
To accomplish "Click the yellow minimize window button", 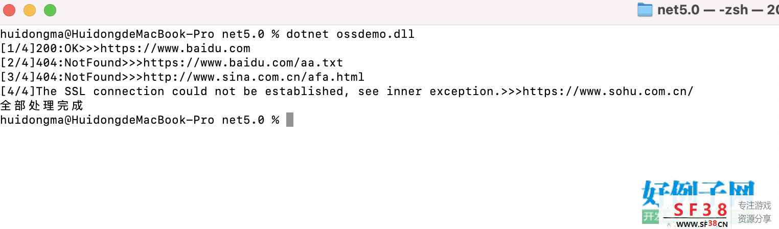I will [x=30, y=10].
